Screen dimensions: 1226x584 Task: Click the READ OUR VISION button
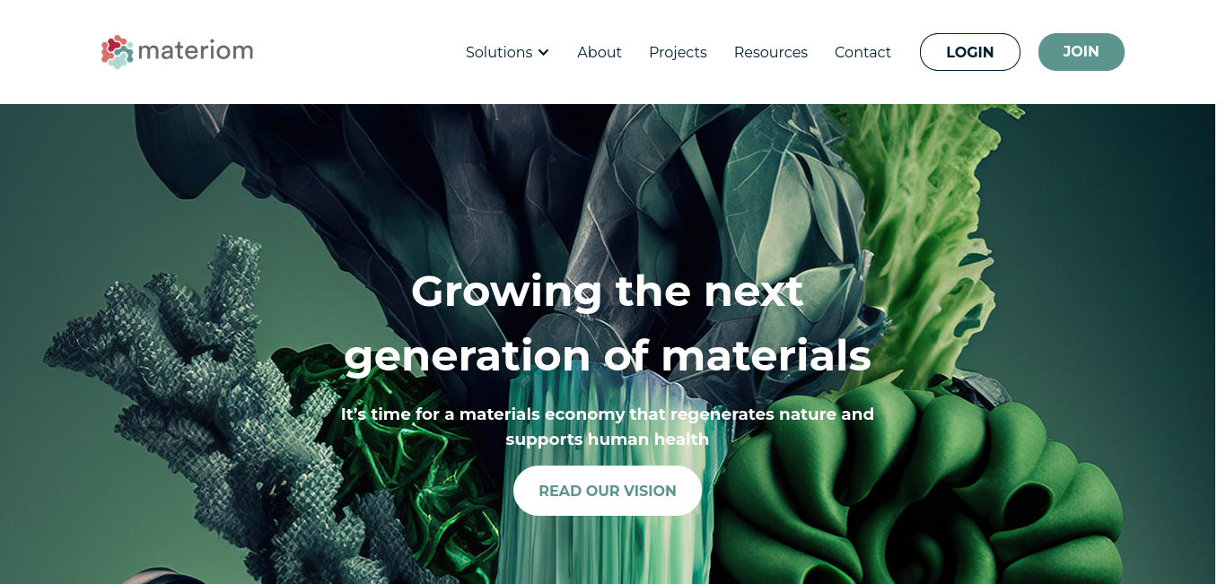pos(608,491)
